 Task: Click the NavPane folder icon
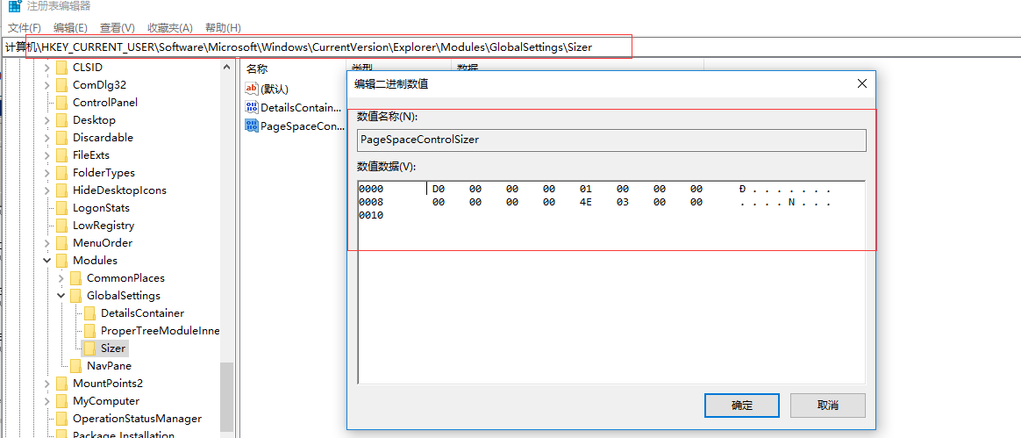click(76, 366)
